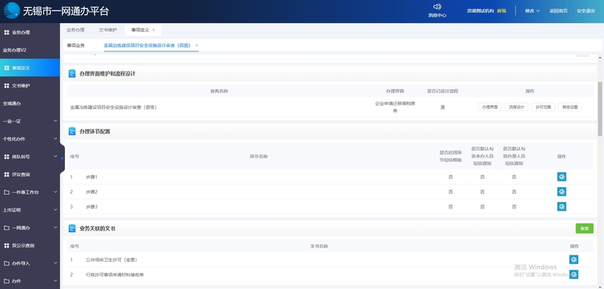Open 评议查询 in the sidebar
This screenshot has width=604, height=289.
click(21, 174)
